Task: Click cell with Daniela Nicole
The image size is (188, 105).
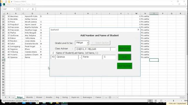Action: point(32,44)
